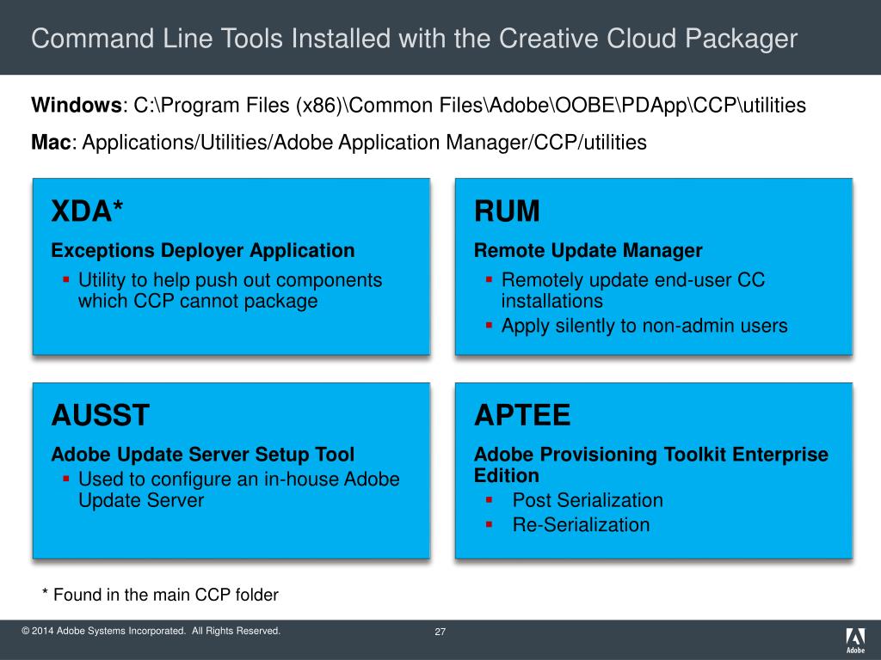Click the 'XDA*' heading
Viewport: 881px width, 660px height.
pos(87,211)
